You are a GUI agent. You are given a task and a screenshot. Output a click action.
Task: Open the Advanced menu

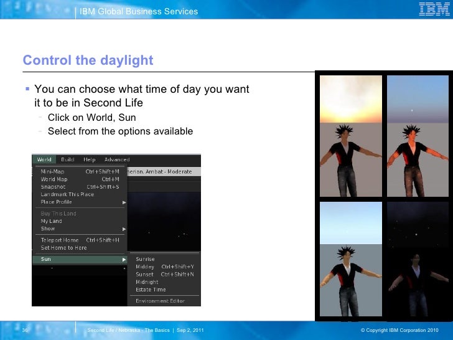pos(117,159)
